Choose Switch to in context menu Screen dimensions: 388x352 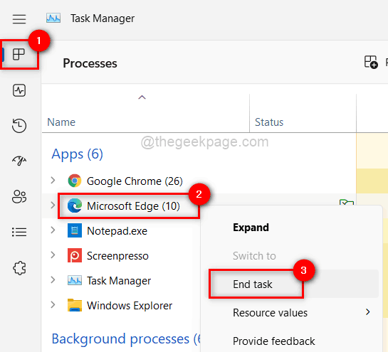click(292, 255)
